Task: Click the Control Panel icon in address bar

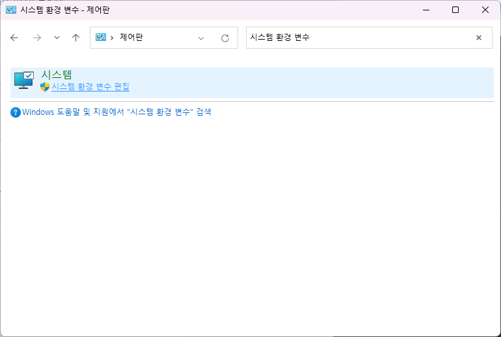Action: [101, 37]
